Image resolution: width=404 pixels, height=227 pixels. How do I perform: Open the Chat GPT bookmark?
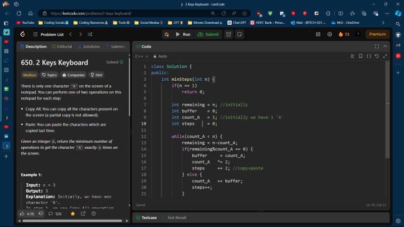[x=237, y=23]
